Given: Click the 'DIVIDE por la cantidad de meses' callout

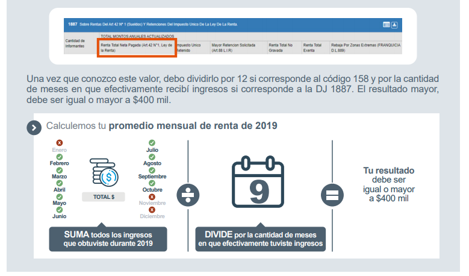Looking at the screenshot, I should coord(260,239).
